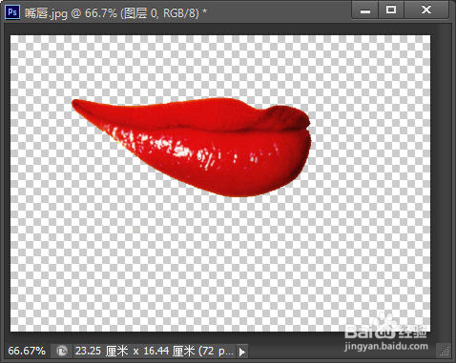
Task: Click the Photoshop Ps icon in title bar
Action: click(x=12, y=12)
